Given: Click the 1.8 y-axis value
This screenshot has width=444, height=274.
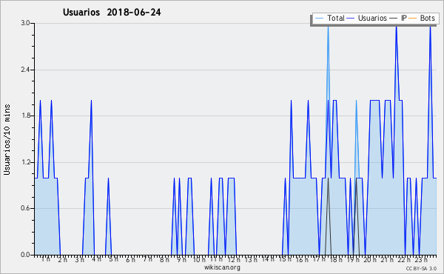Looking at the screenshot, I should [x=25, y=116].
